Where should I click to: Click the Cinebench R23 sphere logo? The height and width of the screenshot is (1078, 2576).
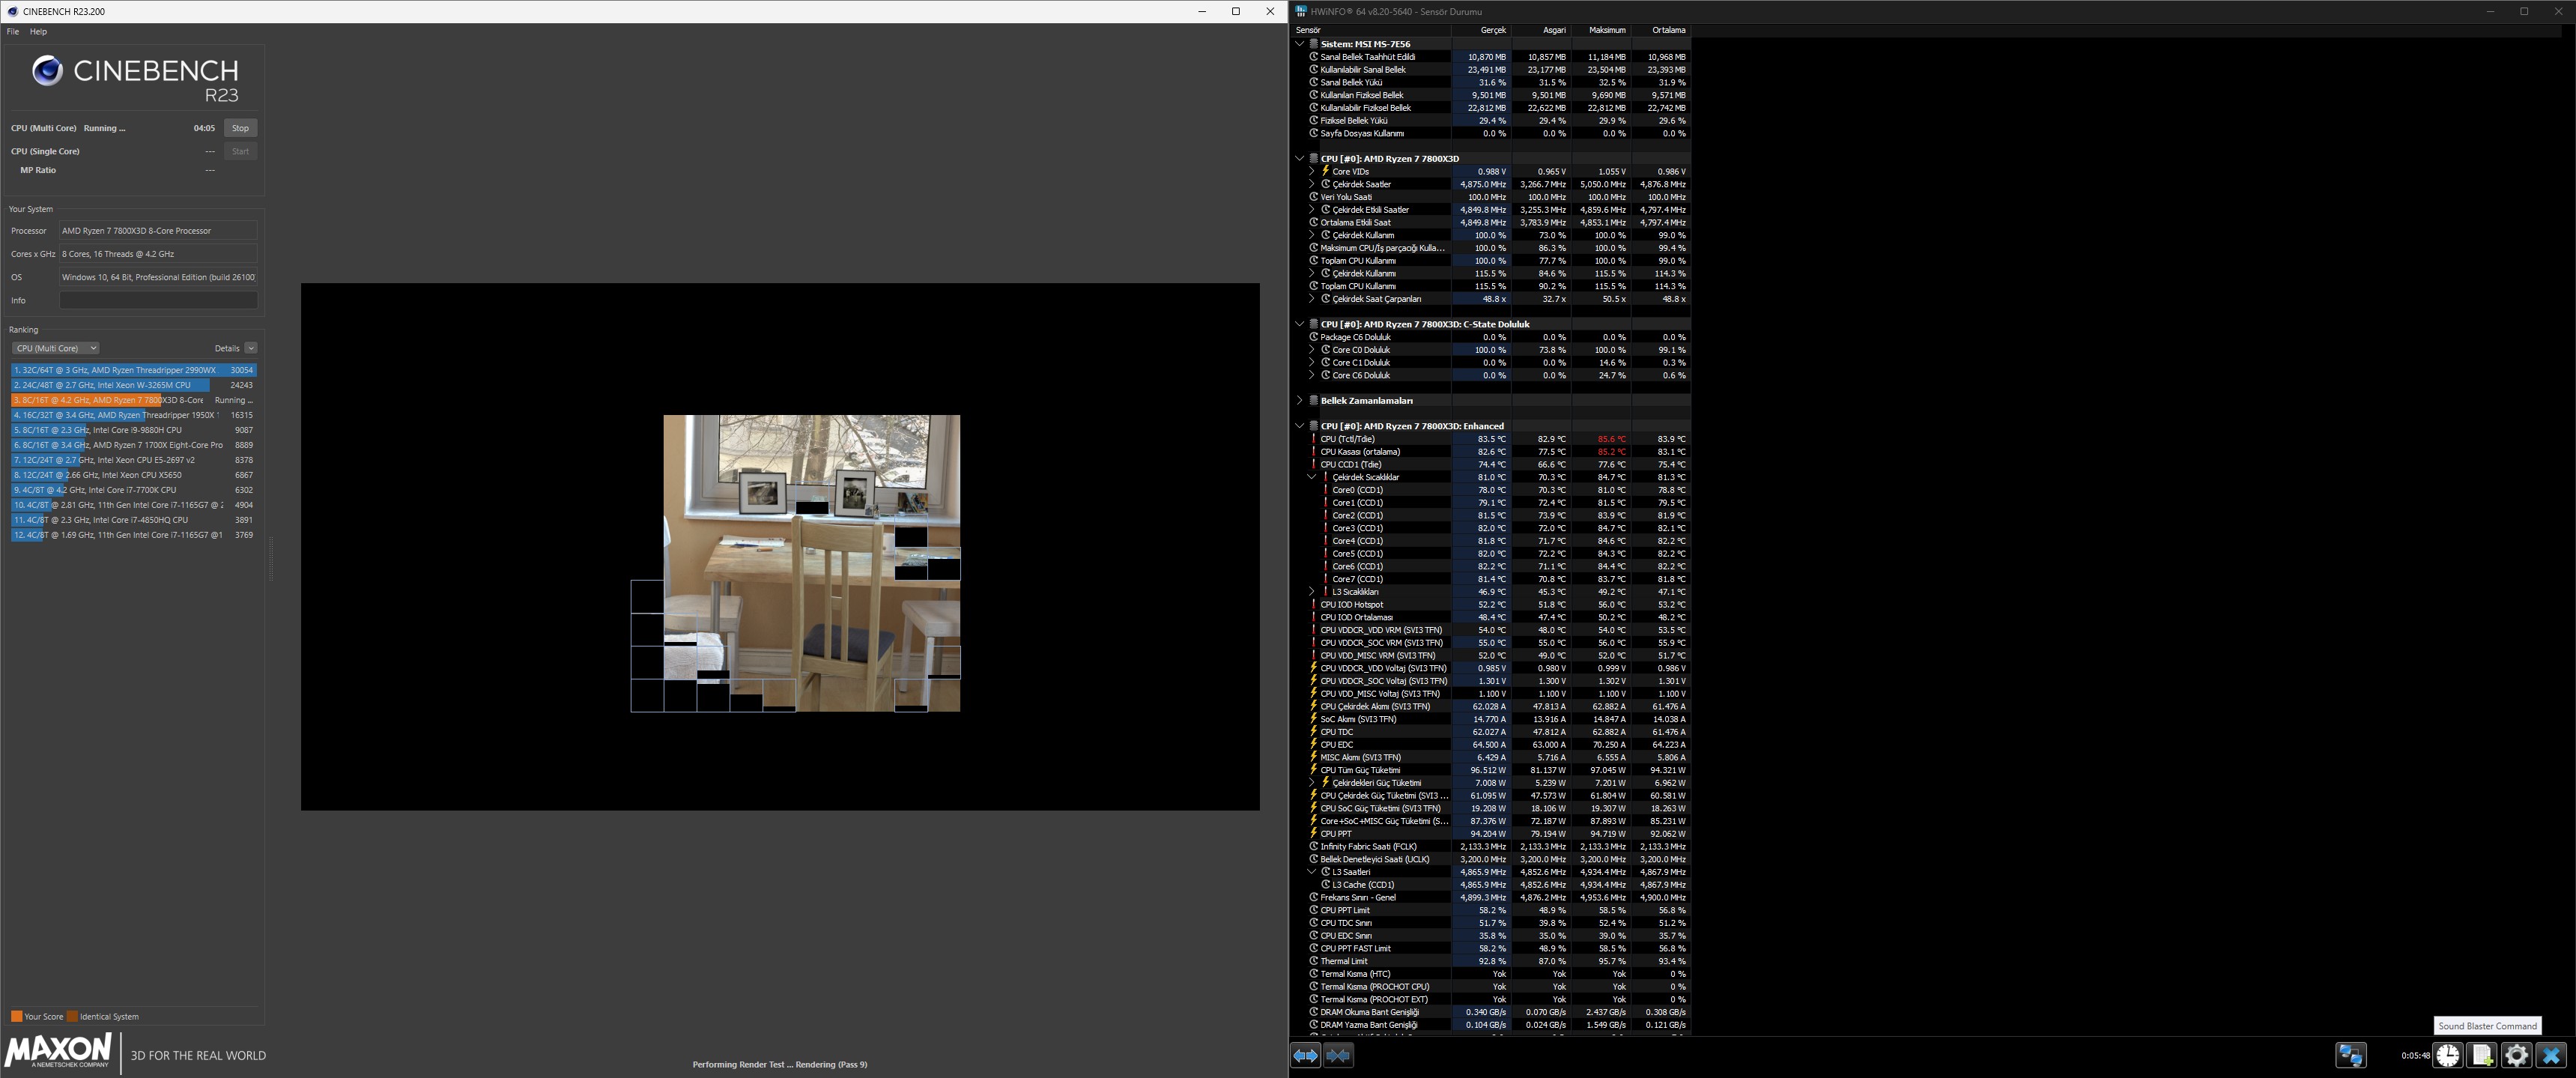pyautogui.click(x=47, y=71)
